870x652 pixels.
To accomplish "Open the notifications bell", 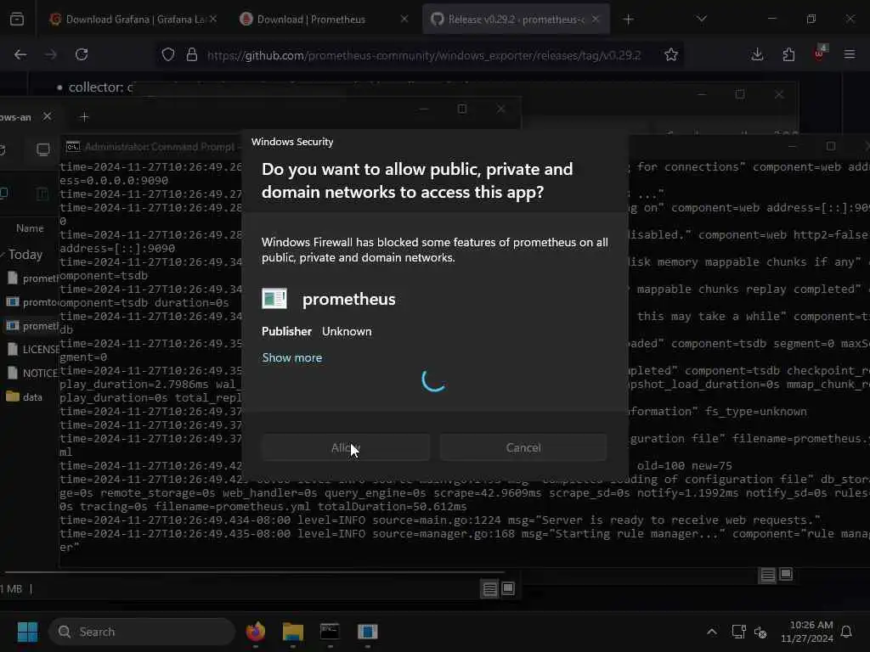I will (x=846, y=632).
